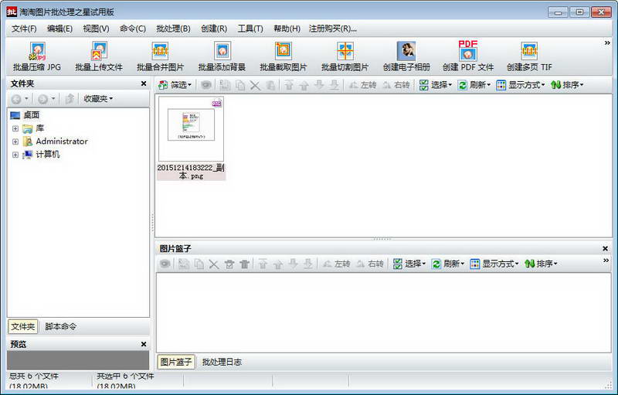Open the 帮助(H) menu
The image size is (618, 395).
(x=287, y=29)
